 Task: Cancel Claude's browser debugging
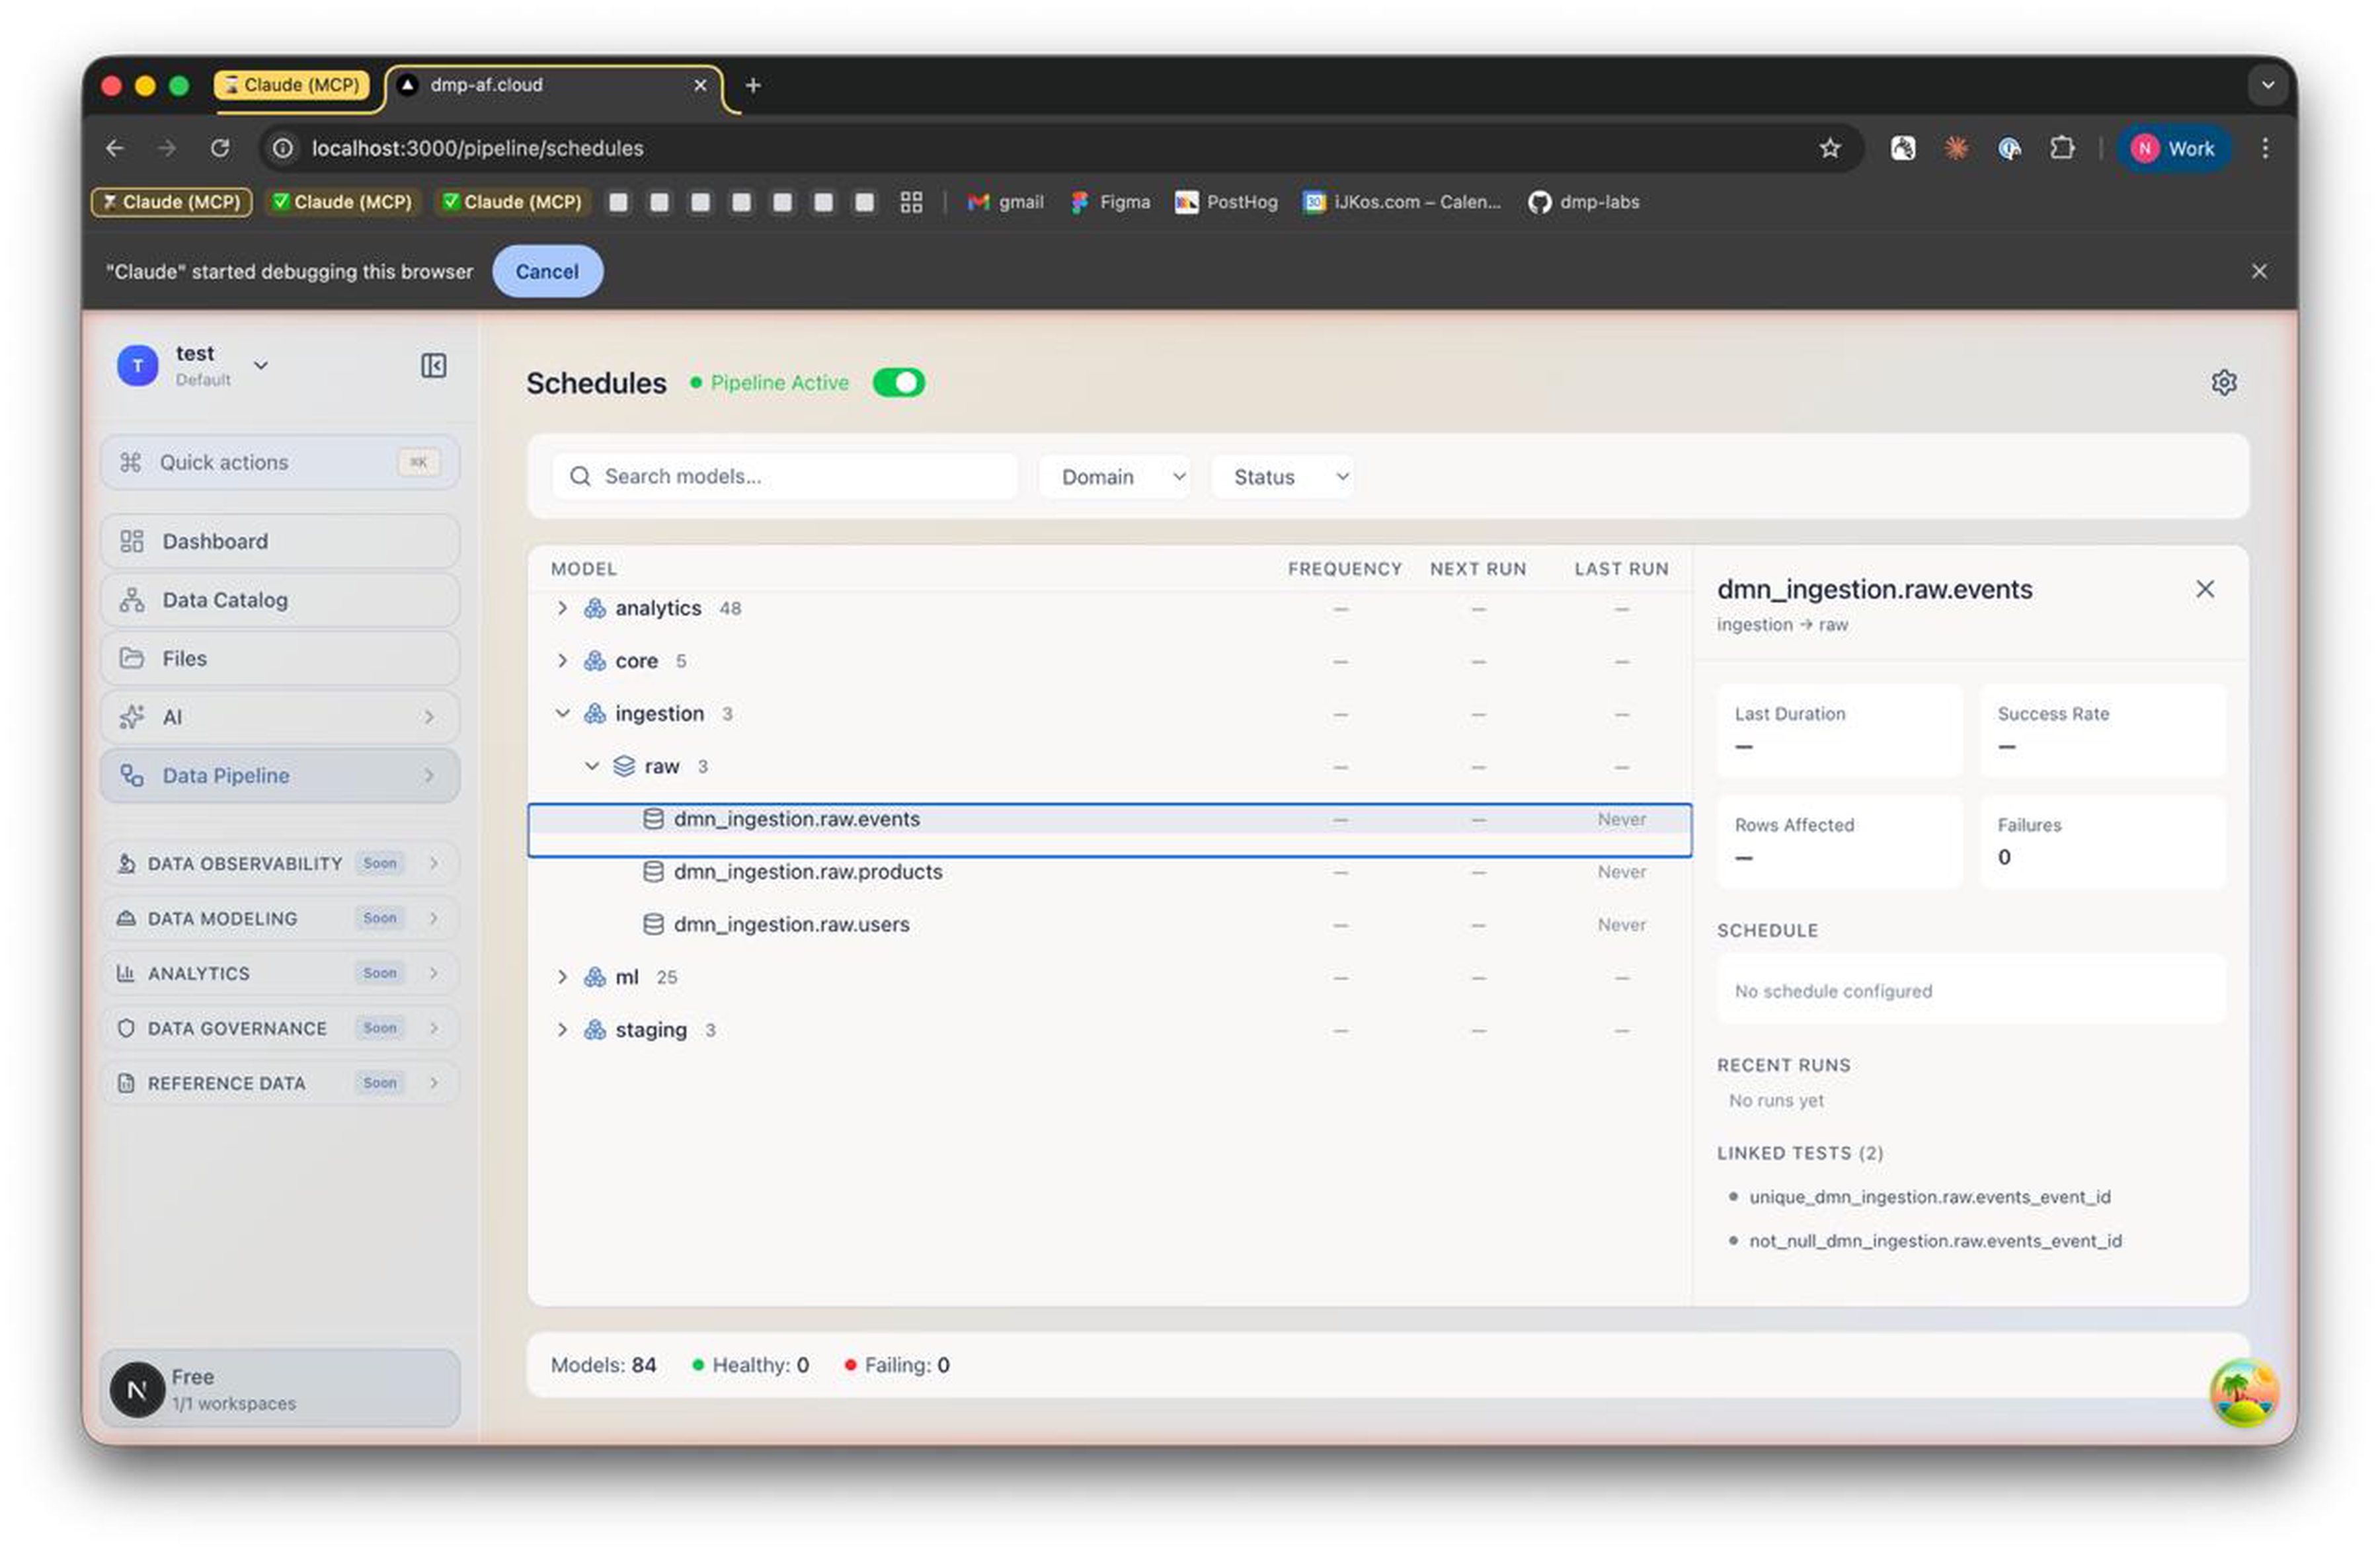tap(547, 271)
